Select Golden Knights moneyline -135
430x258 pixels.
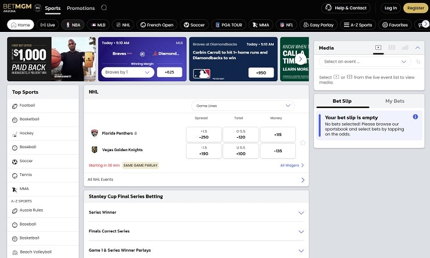[278, 151]
